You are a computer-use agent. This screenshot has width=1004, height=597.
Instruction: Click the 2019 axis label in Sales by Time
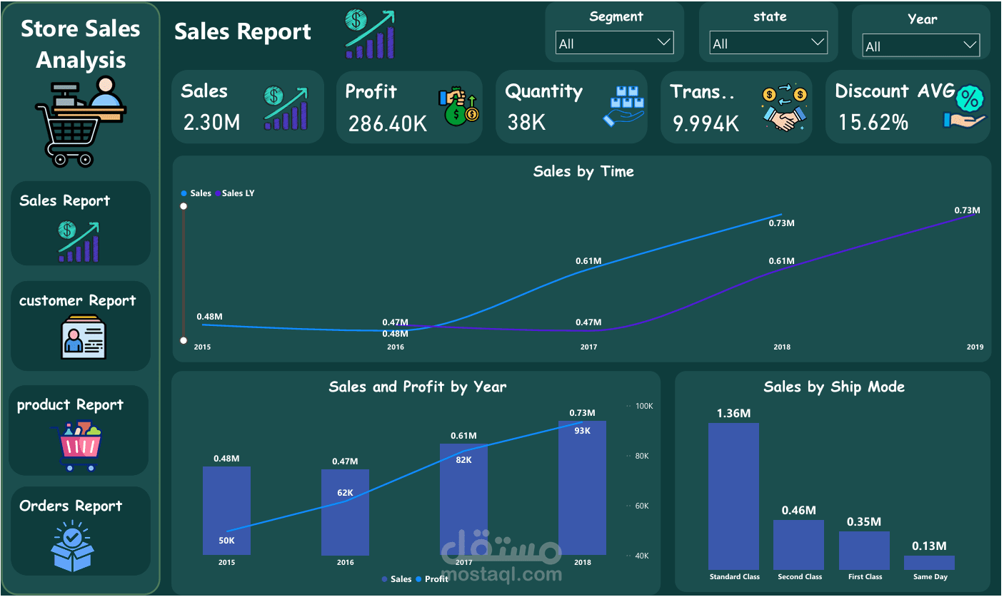click(x=975, y=347)
